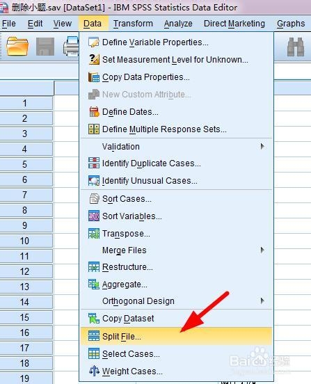
Task: Click the Define Dates calendar icon
Action: point(94,112)
